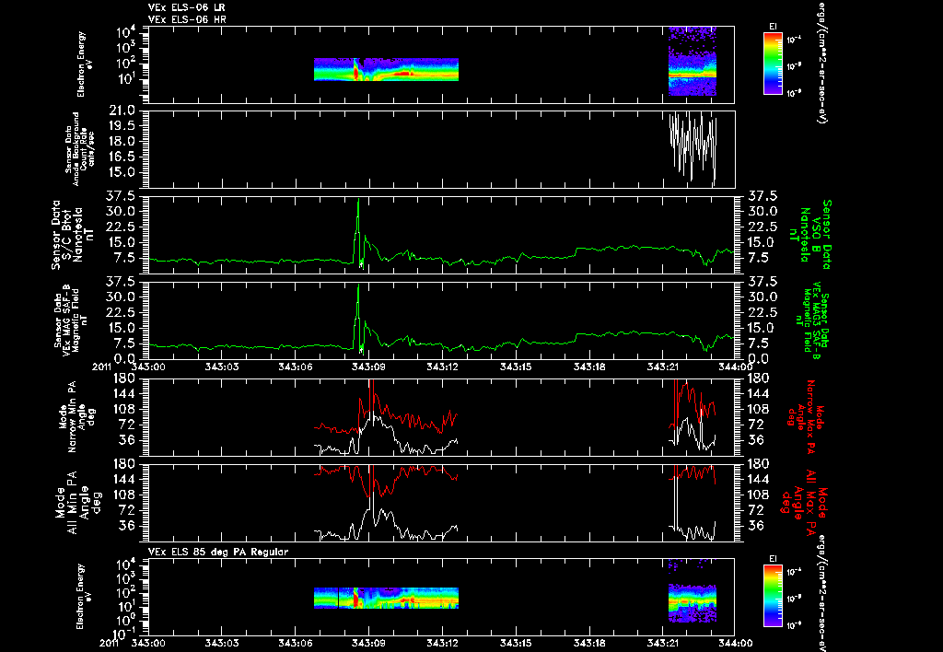This screenshot has width=943, height=652.
Task: Click the bottom spectrogram data block near 343:09
Action: 386,598
